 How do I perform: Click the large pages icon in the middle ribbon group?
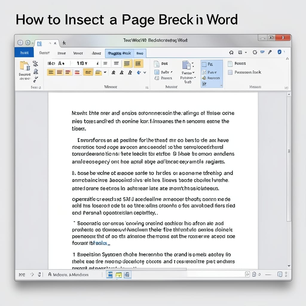[186, 65]
